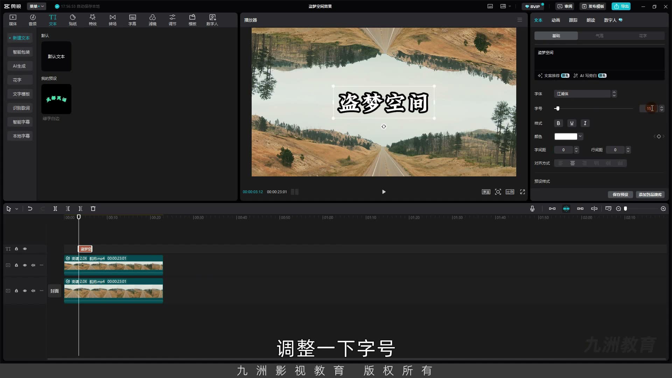Delete the selected timeline clip
The width and height of the screenshot is (672, 378).
tap(93, 209)
